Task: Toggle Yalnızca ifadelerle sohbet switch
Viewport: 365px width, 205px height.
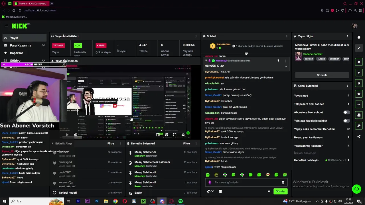Action: (x=346, y=121)
